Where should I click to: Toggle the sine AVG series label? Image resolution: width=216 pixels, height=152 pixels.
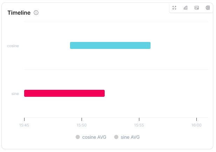point(130,137)
